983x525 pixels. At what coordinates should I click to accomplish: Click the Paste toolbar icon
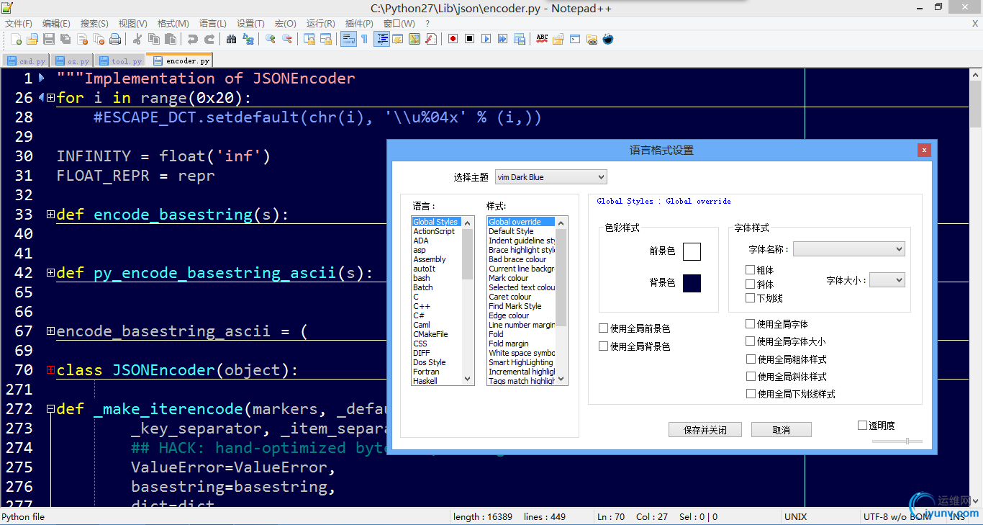[171, 39]
